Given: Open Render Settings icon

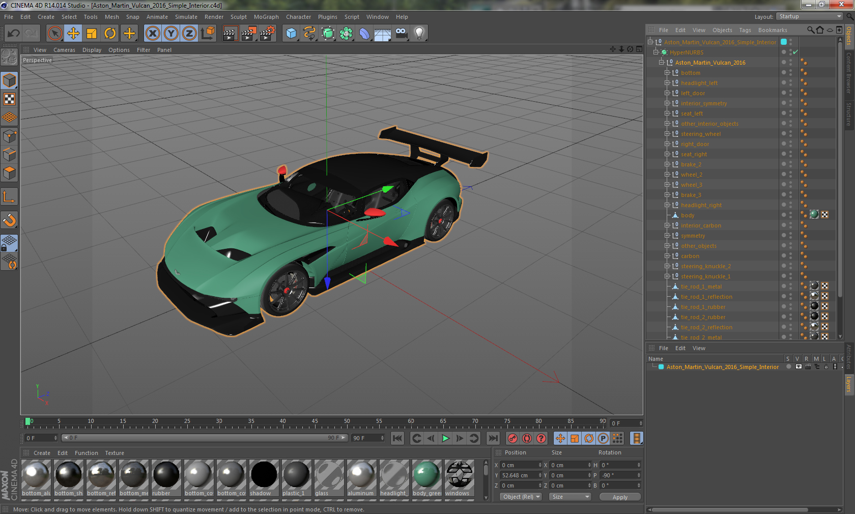Looking at the screenshot, I should (x=268, y=34).
